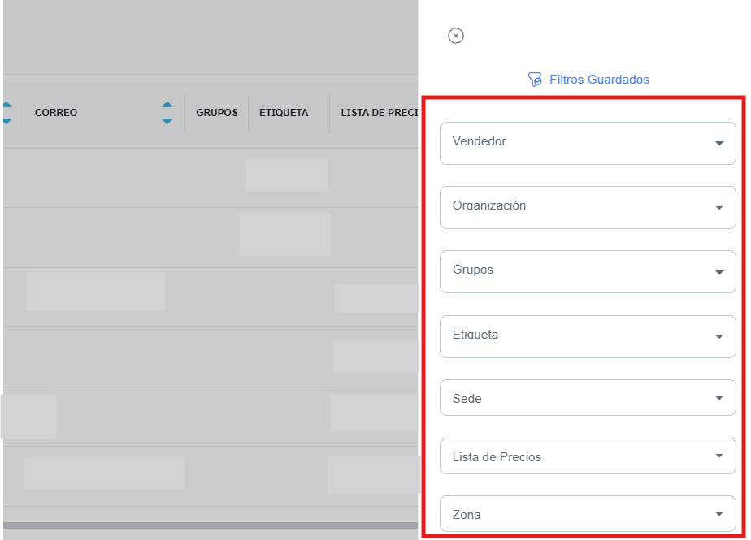
Task: Close the filter side panel
Action: coord(456,36)
